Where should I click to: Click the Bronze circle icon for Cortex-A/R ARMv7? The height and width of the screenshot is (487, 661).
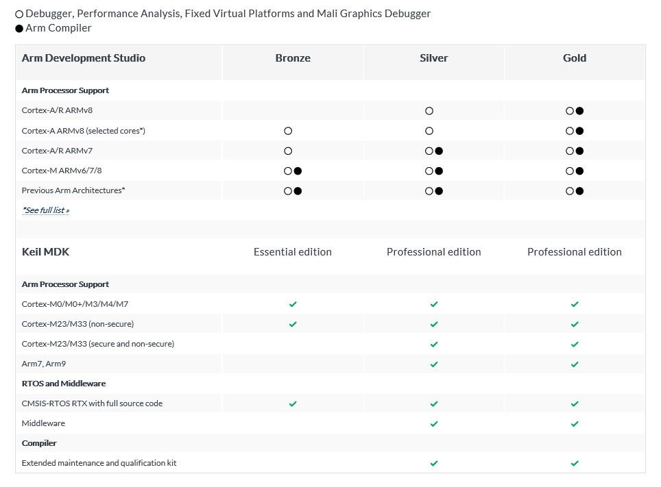coord(288,151)
